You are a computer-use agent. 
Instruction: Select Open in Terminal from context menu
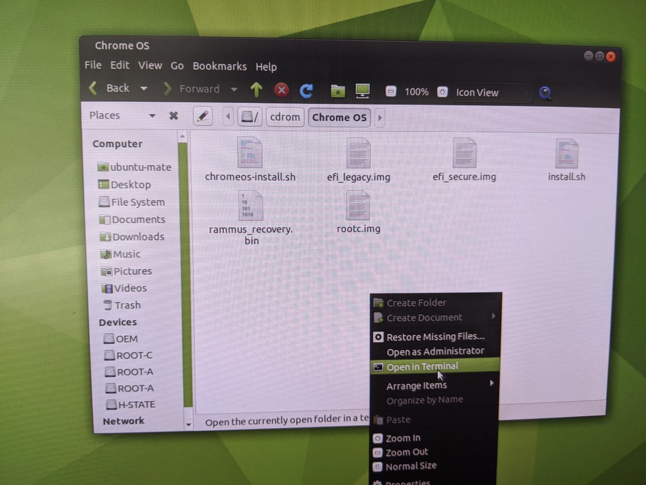tap(422, 366)
